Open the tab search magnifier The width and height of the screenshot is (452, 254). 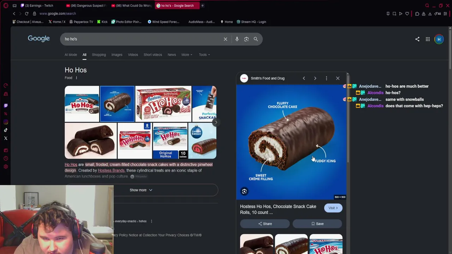(x=427, y=6)
